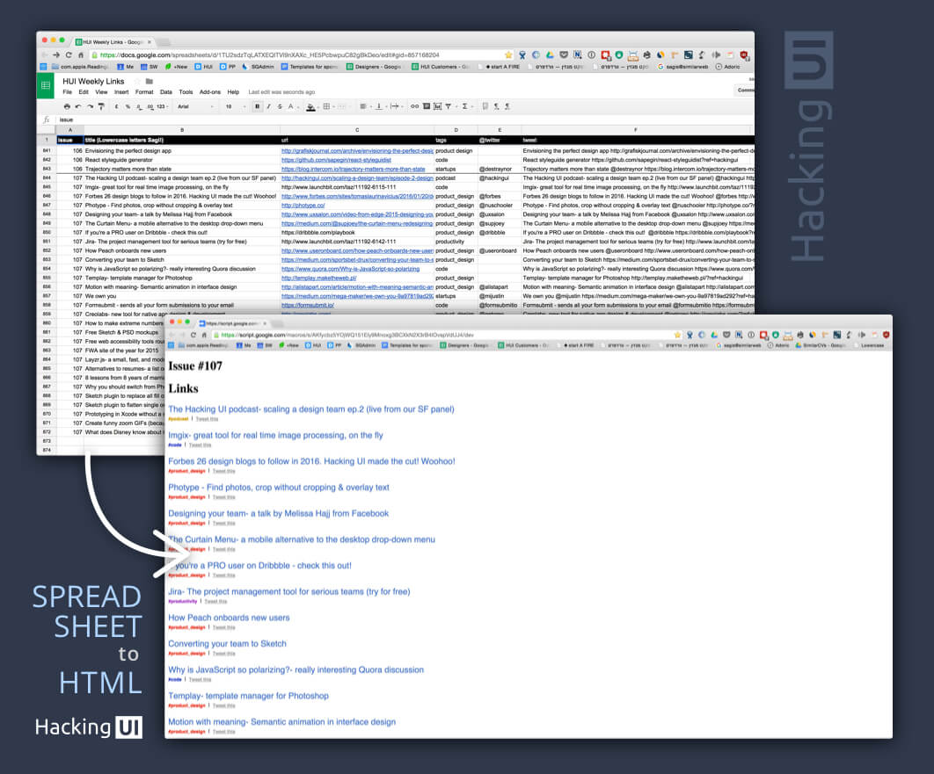This screenshot has height=774, width=934.
Task: Open 'Converting your team to Sketch' link
Action: pos(227,644)
